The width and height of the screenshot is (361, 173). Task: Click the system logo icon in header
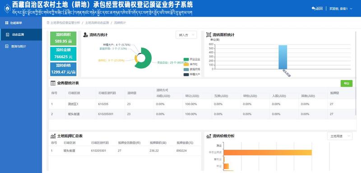[7, 9]
